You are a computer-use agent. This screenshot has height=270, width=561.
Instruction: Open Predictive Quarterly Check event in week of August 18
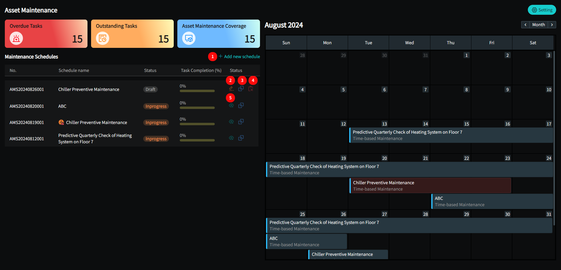pos(410,169)
